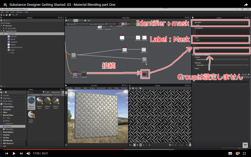Open the File menu
The image size is (251, 157).
2,12
